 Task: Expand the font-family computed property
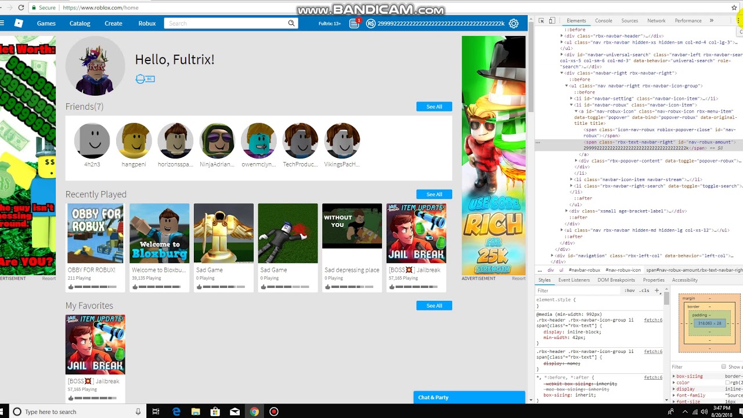point(674,395)
